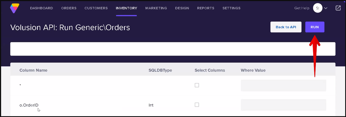Select the Inventory menu tab

tap(126, 8)
